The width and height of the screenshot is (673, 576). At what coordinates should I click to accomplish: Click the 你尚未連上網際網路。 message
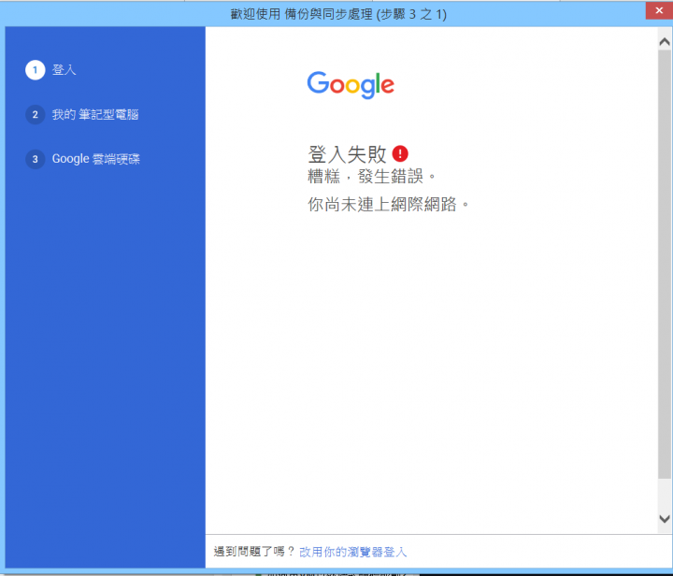click(389, 204)
